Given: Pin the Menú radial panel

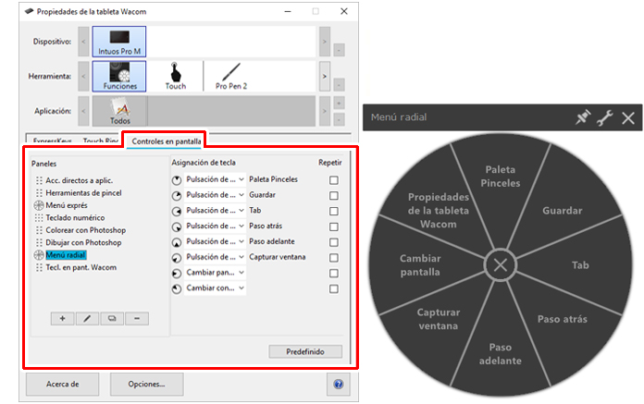Looking at the screenshot, I should click(583, 118).
